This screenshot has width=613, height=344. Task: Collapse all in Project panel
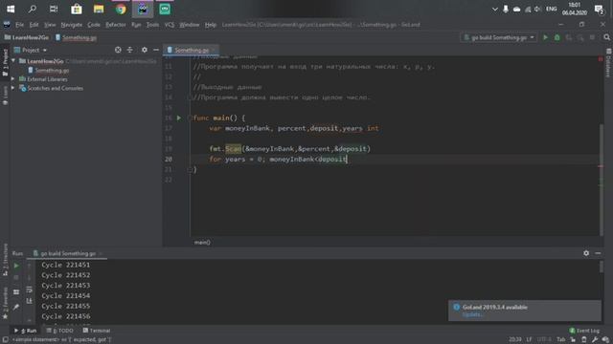(x=130, y=50)
